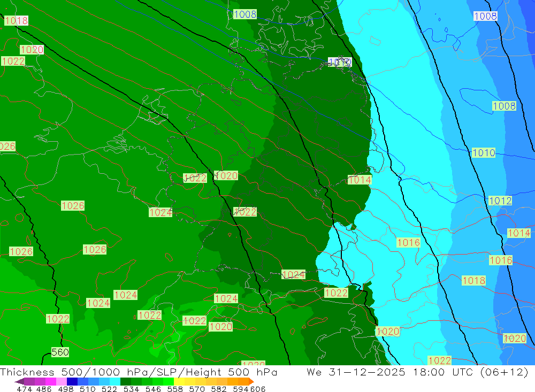Click the 18:00 UTC (06+12) forecast time
This screenshot has height=392, width=535.
click(x=470, y=372)
